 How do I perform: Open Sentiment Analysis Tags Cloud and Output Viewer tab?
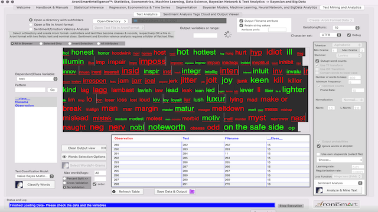click(201, 14)
